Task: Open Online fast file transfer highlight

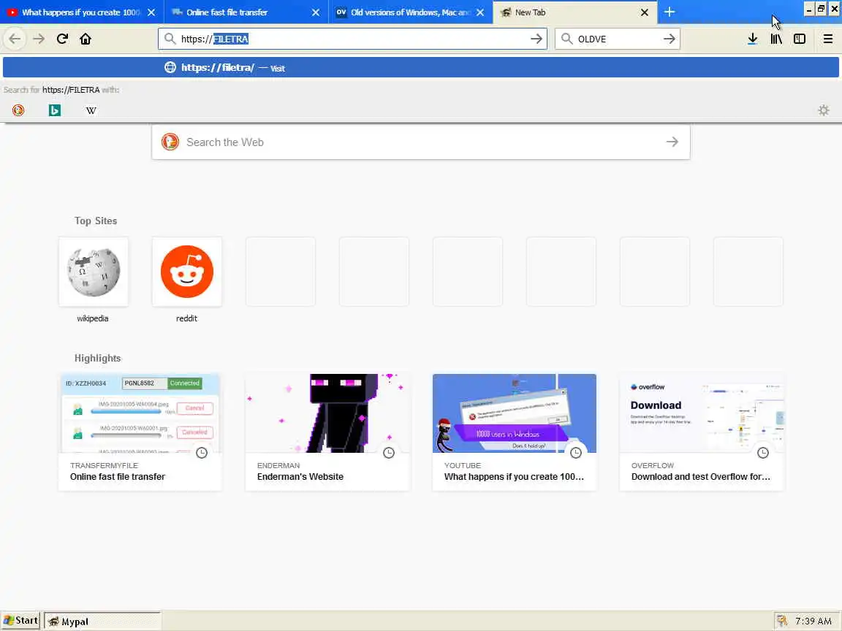Action: point(140,432)
